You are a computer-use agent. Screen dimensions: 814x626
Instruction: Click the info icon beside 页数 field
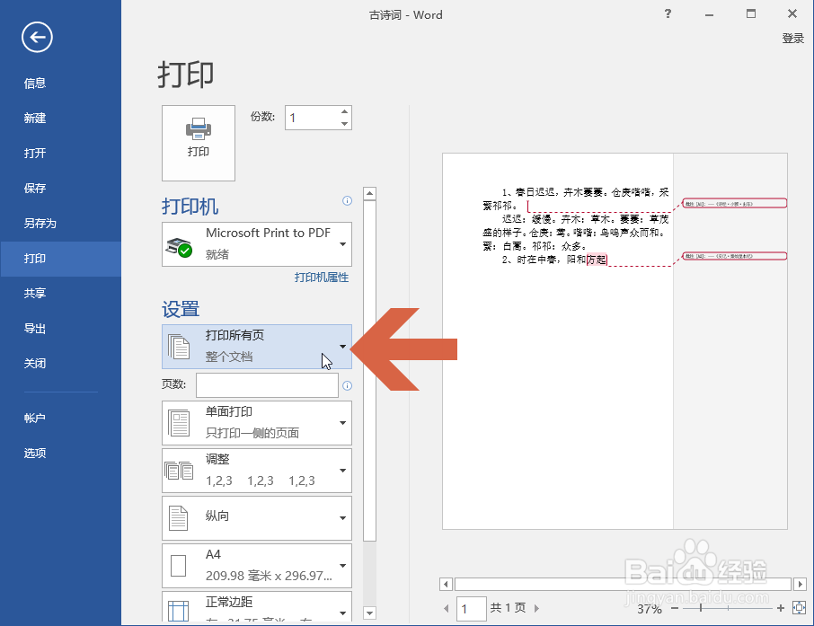tap(348, 385)
